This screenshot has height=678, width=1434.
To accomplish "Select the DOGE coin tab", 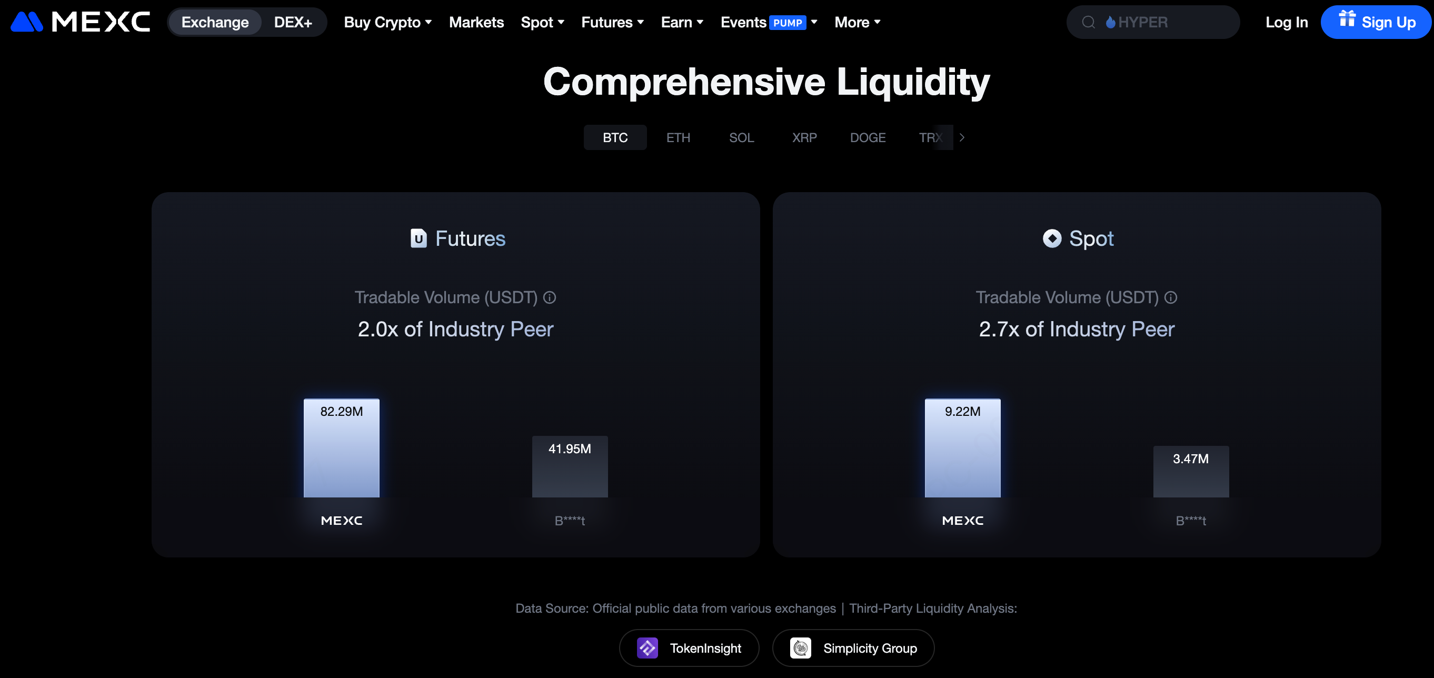I will coord(868,137).
